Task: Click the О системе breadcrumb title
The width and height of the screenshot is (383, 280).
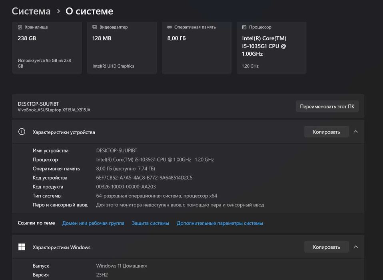Action: point(90,11)
